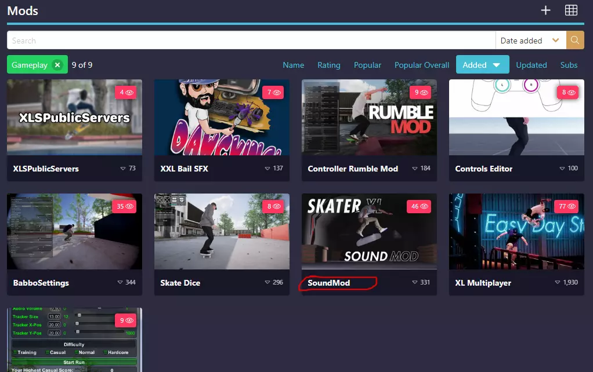Sort mods by Updated
This screenshot has height=372, width=593.
coord(531,65)
